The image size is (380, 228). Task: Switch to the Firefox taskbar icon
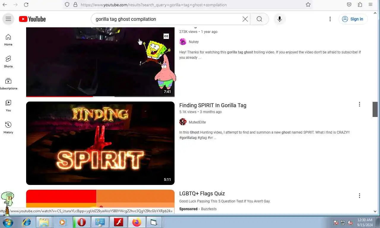pos(137,222)
